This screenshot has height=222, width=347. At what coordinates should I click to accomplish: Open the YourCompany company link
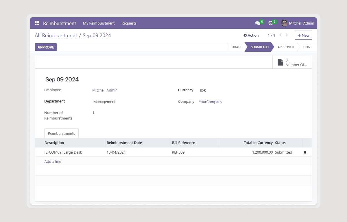210,102
